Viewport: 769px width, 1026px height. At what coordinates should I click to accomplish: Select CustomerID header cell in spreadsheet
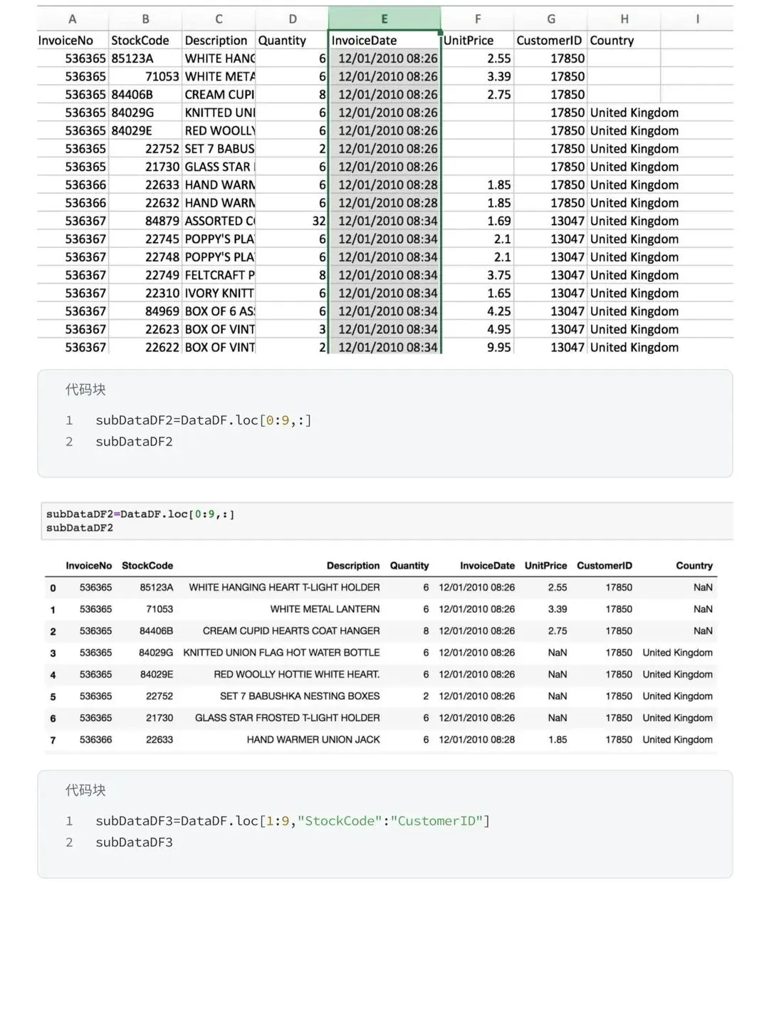[549, 41]
